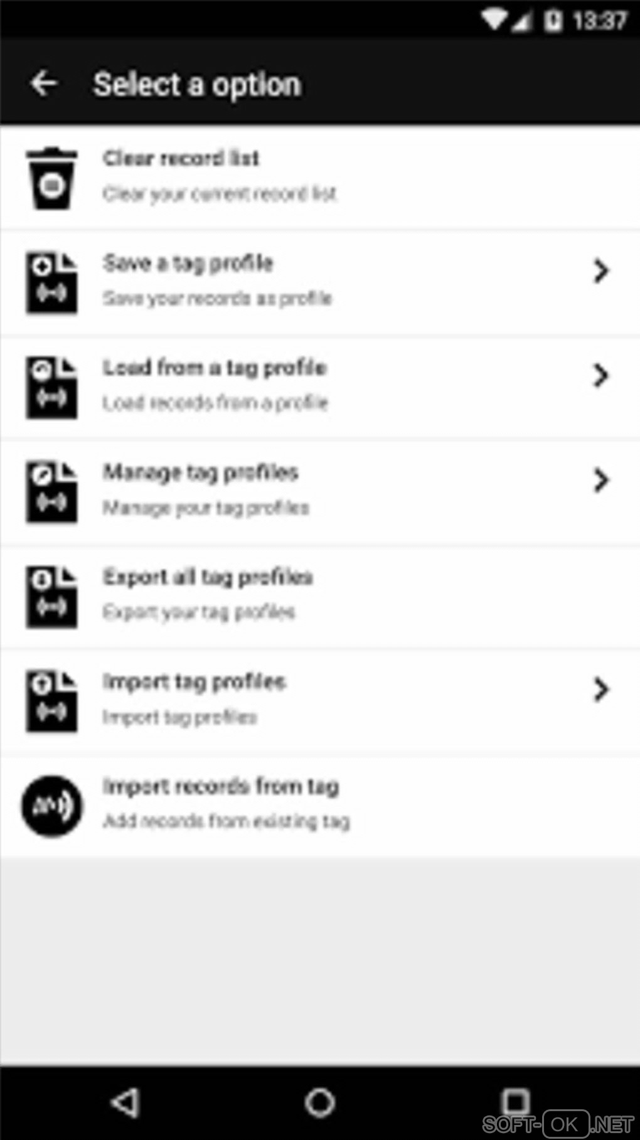Click the Save a tag profile icon

(51, 283)
